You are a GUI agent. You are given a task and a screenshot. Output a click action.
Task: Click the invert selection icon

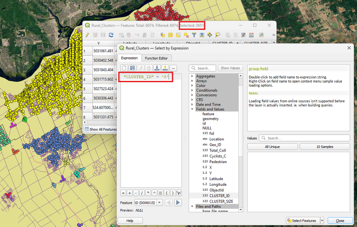click(x=178, y=35)
